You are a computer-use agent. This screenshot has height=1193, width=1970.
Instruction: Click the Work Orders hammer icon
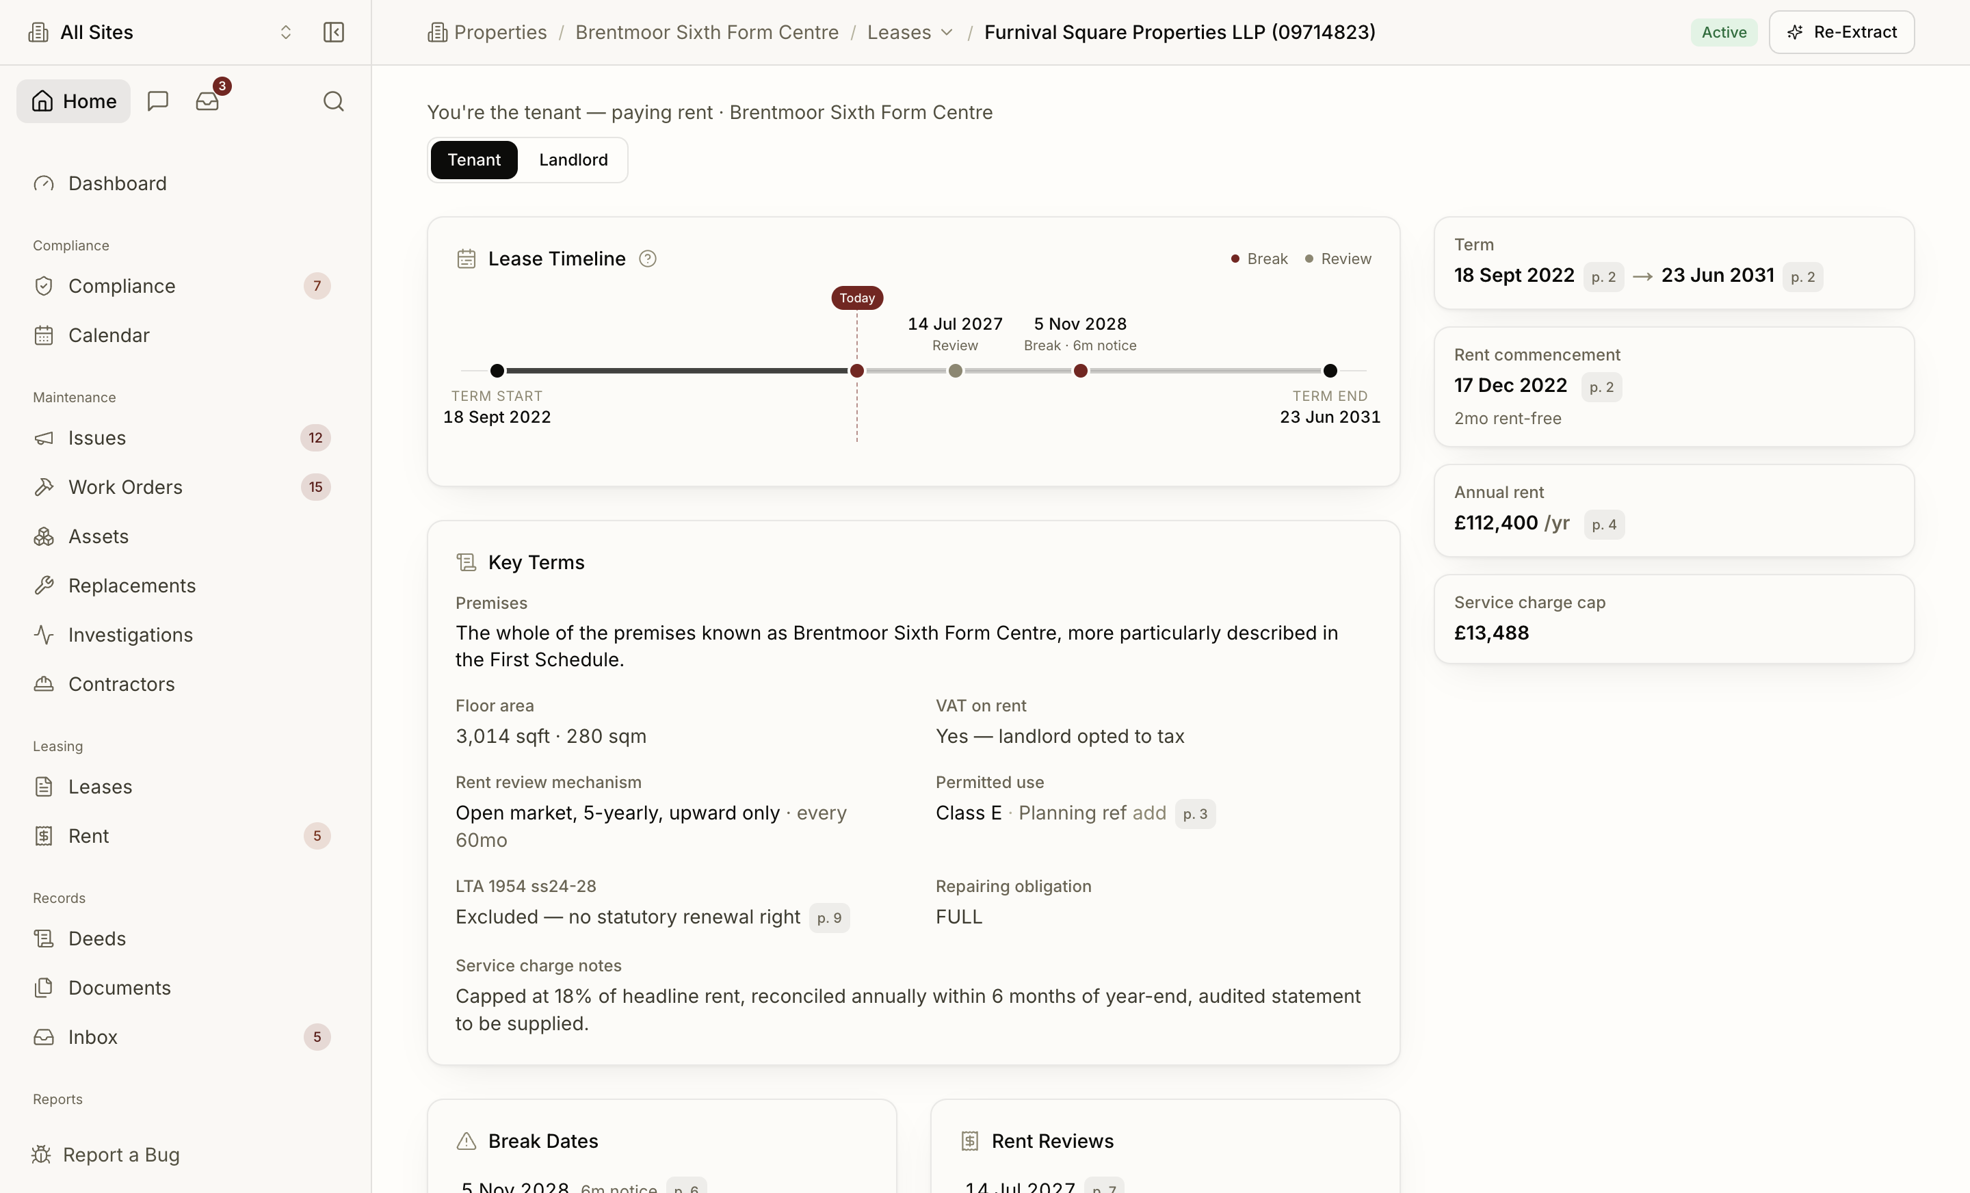pyautogui.click(x=44, y=487)
